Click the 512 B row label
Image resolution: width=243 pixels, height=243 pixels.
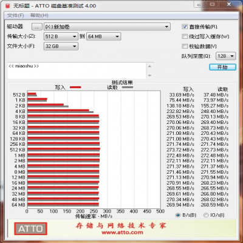pos(19,95)
